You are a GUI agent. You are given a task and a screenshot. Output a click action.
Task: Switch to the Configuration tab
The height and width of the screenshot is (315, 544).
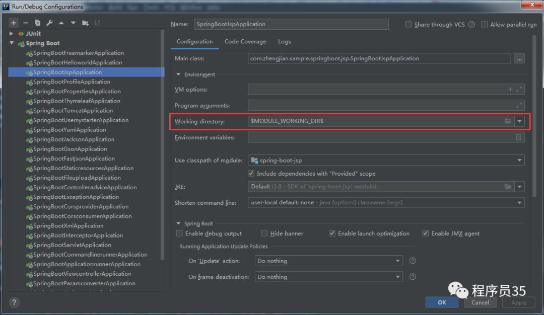click(194, 42)
